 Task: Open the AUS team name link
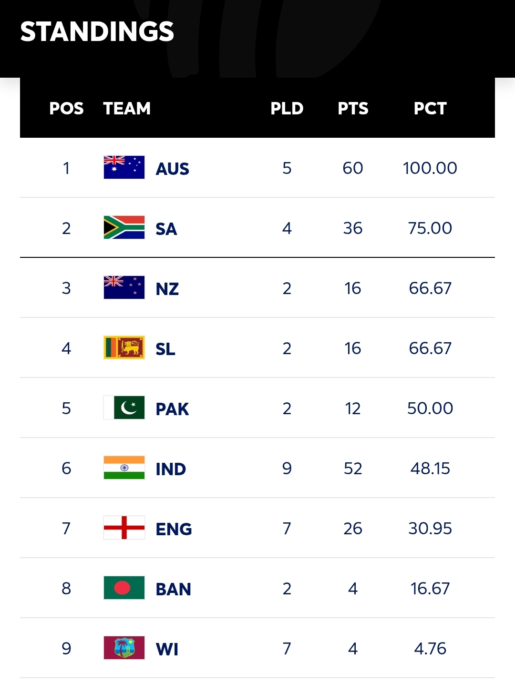point(172,169)
